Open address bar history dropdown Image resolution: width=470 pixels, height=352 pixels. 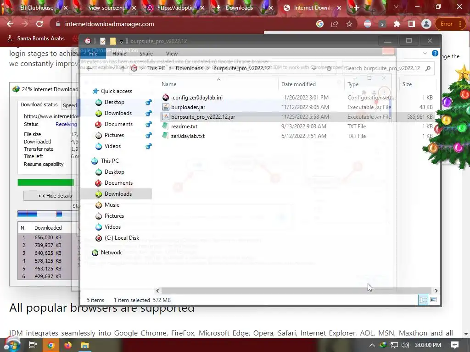pos(314,68)
